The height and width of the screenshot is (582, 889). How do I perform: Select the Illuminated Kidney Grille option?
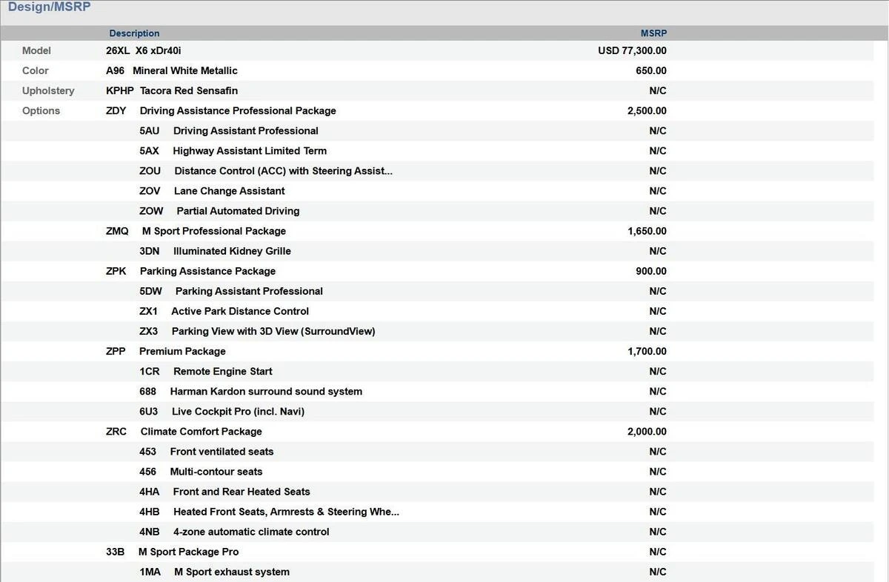click(x=231, y=251)
